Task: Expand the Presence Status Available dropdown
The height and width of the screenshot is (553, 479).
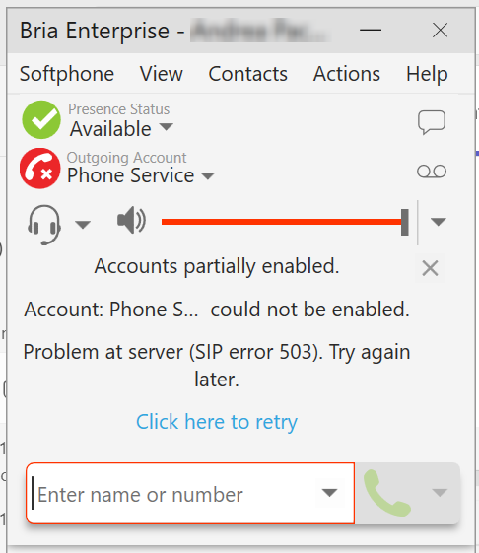Action: (167, 126)
